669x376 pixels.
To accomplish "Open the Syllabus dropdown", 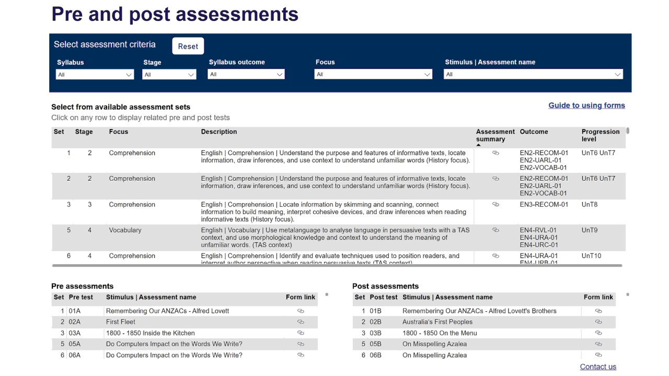I will (x=95, y=75).
